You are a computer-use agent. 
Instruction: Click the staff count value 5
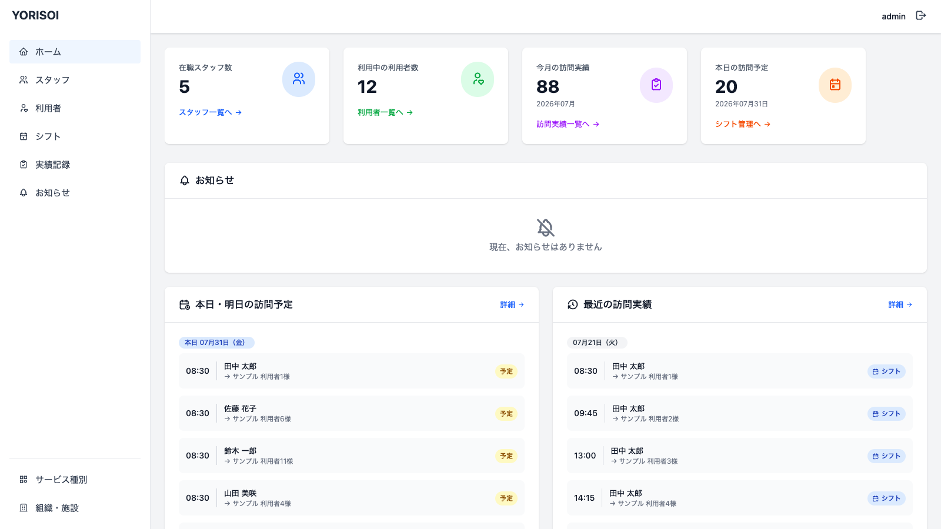pyautogui.click(x=184, y=87)
